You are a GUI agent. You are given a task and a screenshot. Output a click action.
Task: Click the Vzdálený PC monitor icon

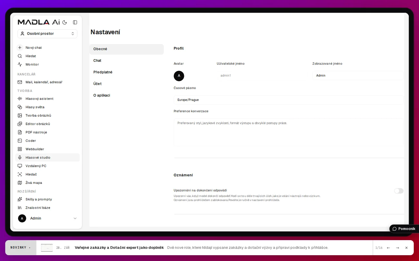(20, 166)
